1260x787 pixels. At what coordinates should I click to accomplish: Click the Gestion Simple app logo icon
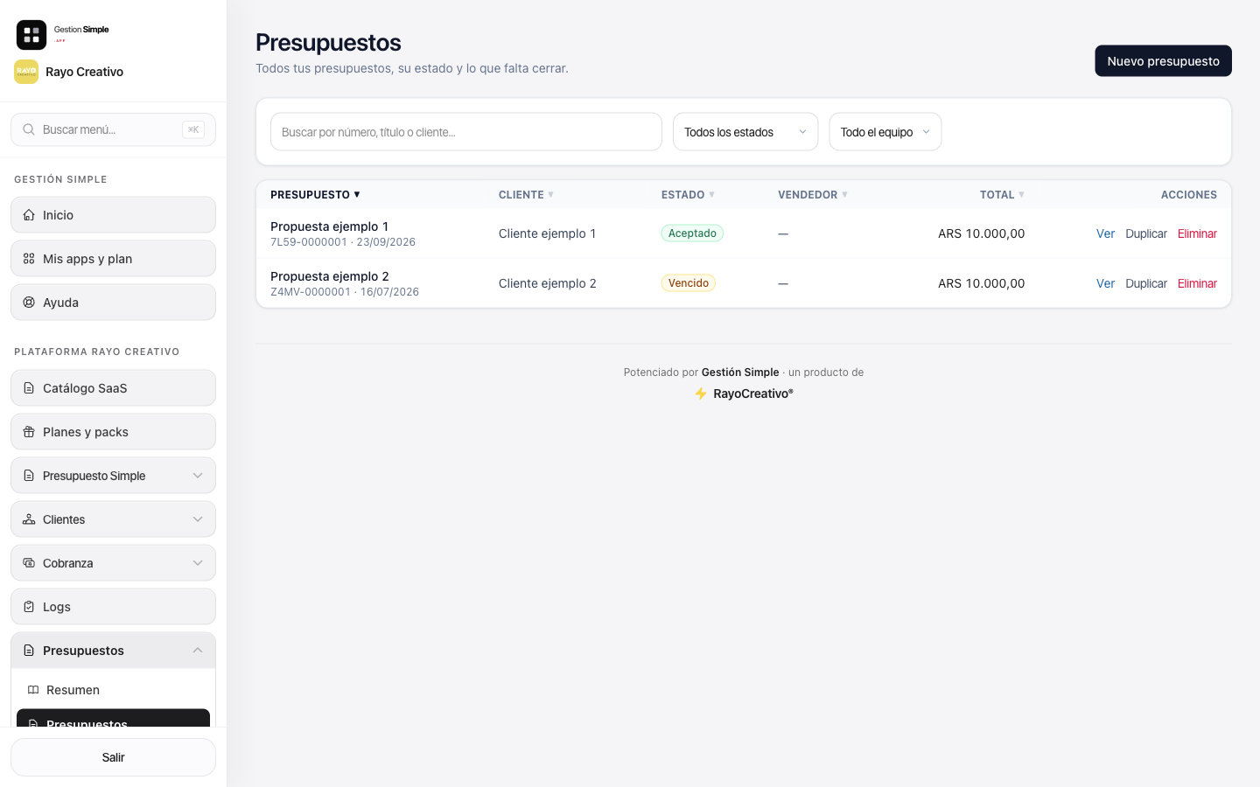[31, 35]
